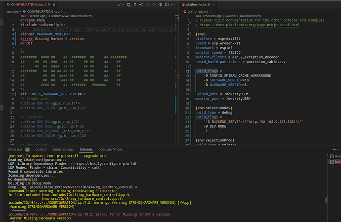Open the DEBUG CONSOLE tab
The height and width of the screenshot is (222, 341).
coord(63,150)
